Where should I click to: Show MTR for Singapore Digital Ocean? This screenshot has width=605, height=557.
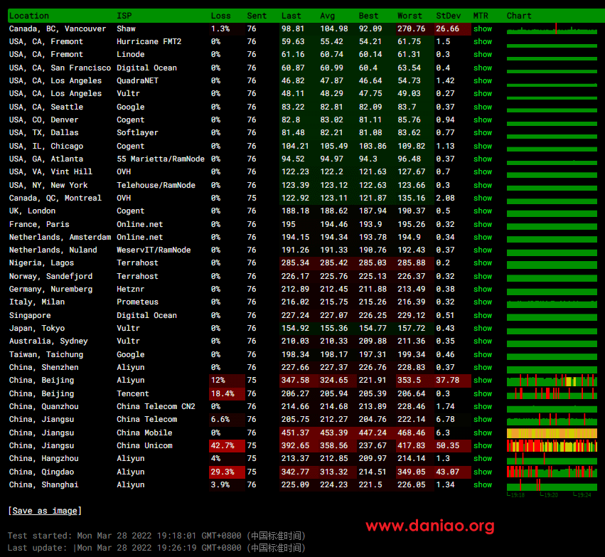(482, 316)
